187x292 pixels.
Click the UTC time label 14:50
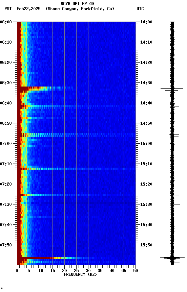146,123
